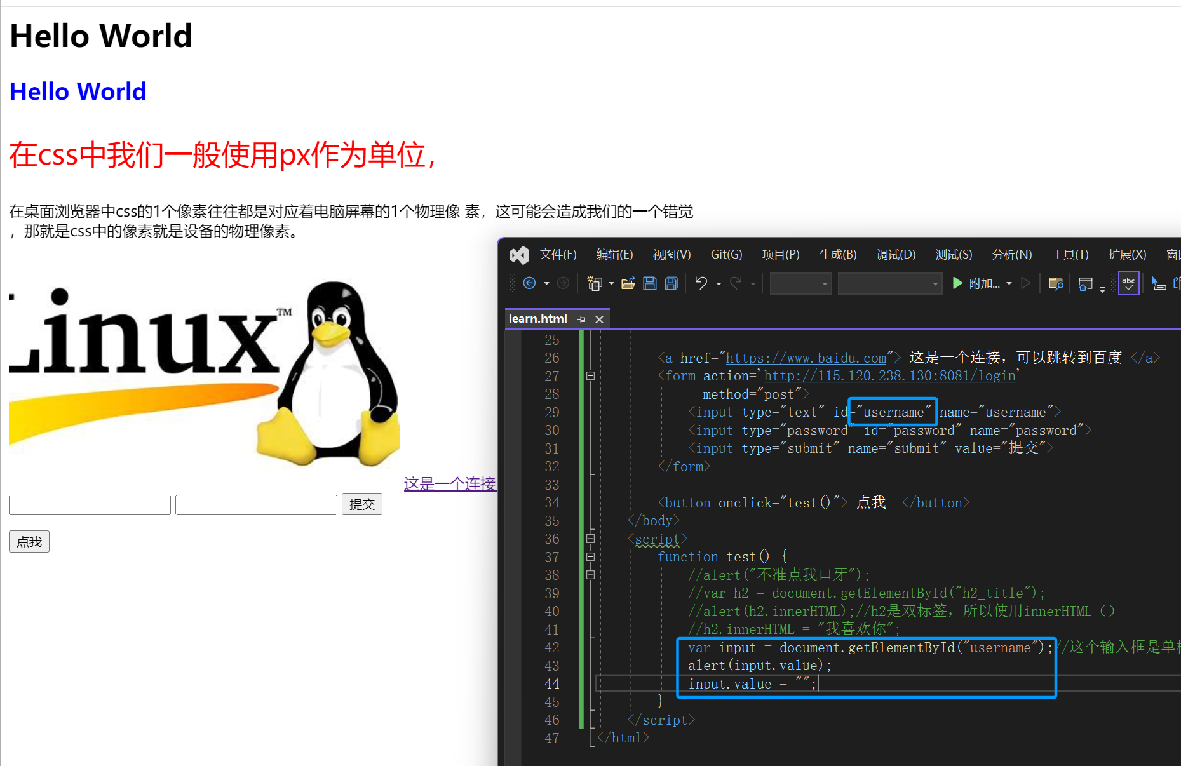This screenshot has width=1181, height=766.
Task: Click the blue Hello World heading
Action: pos(78,91)
